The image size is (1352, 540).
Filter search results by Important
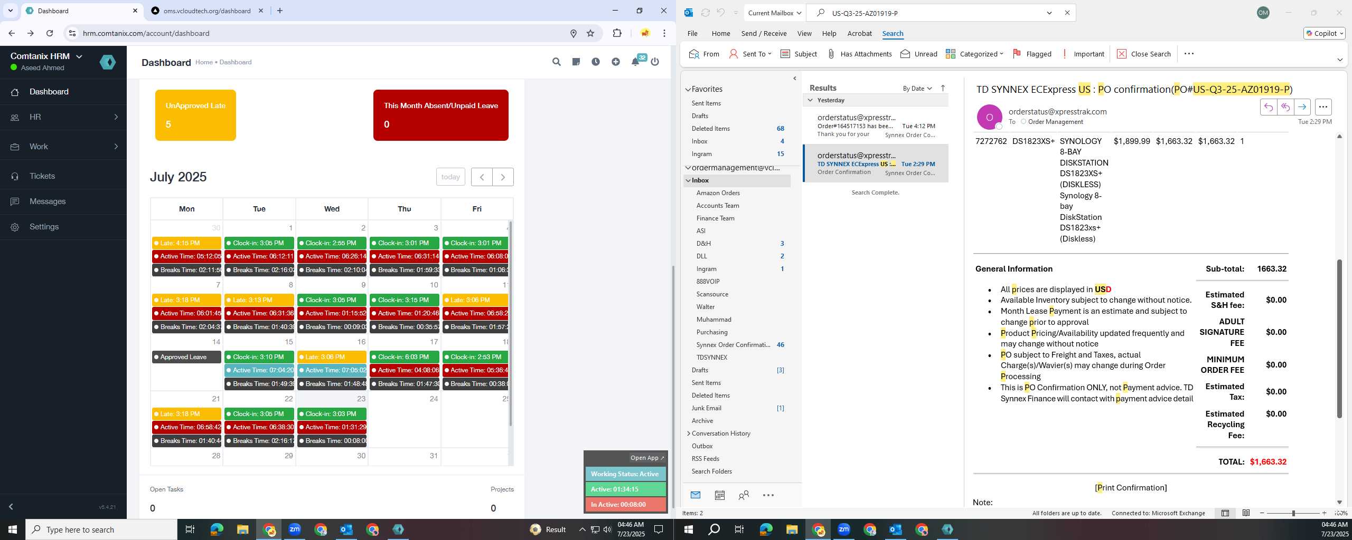[x=1082, y=54]
